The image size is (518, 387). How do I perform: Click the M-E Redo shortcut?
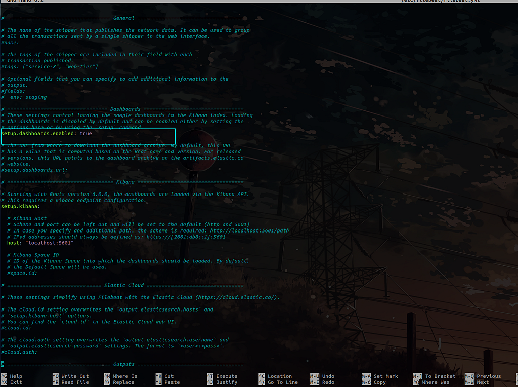pos(322,382)
